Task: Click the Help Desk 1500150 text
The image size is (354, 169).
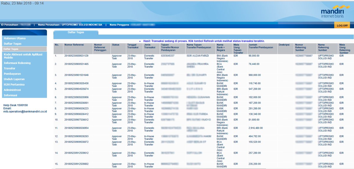Action: point(16,105)
